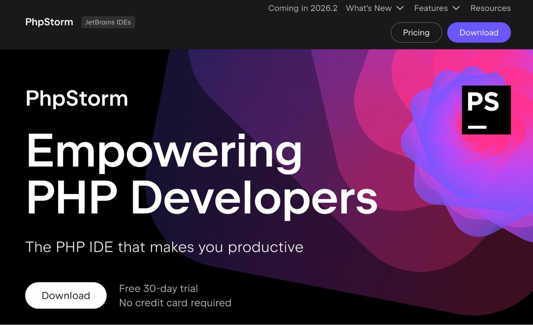Click the text 'The PHP IDE that makes you productive'
Image resolution: width=533 pixels, height=325 pixels.
[x=165, y=247]
